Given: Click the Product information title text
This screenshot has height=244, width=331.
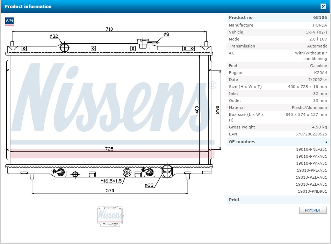Looking at the screenshot, I should pos(28,6).
